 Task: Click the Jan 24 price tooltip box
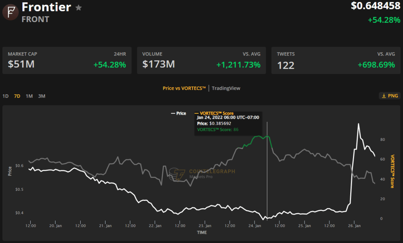(x=228, y=123)
